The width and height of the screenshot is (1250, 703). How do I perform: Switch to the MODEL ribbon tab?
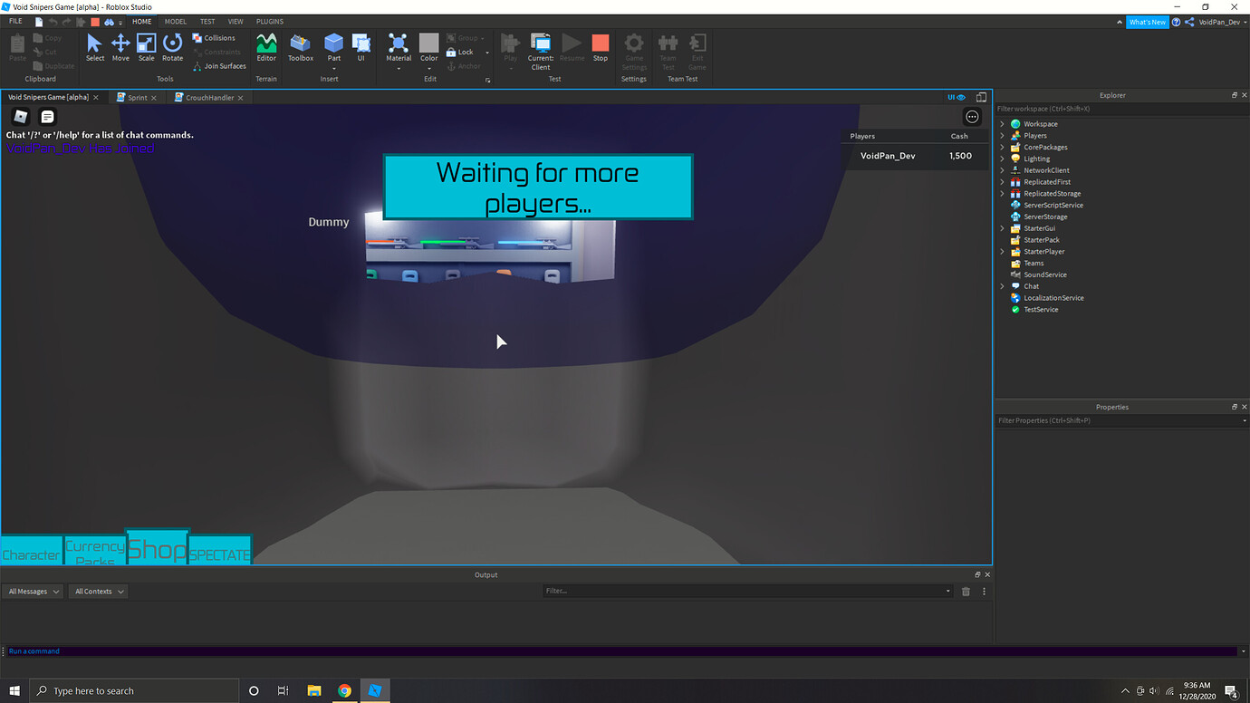(175, 21)
